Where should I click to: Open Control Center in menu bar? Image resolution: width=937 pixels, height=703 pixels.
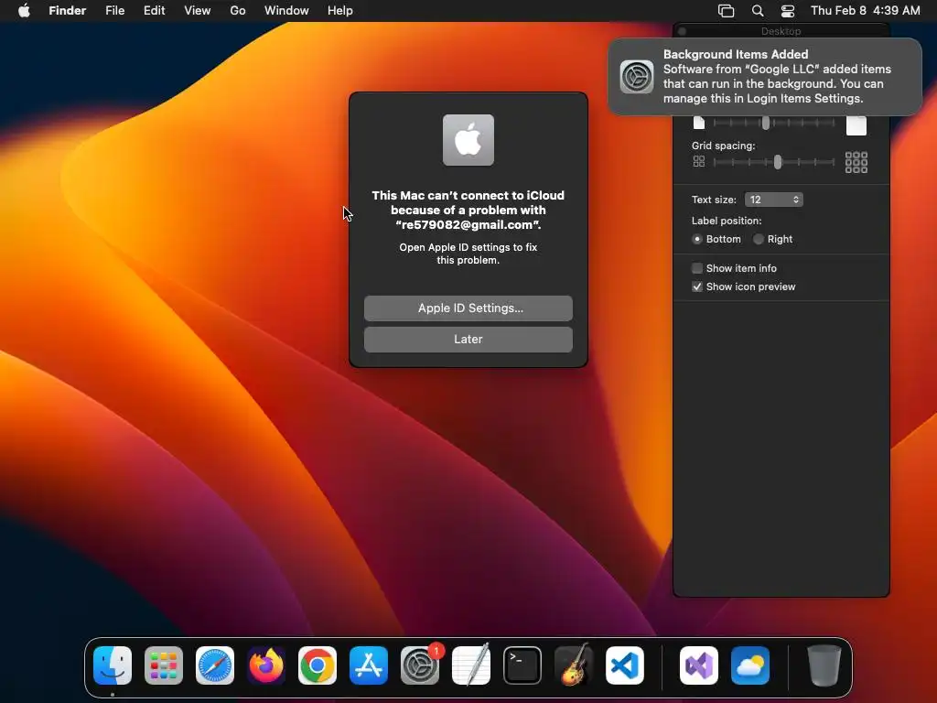coord(788,11)
